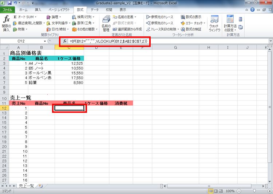This screenshot has width=273, height=194.
Task: Click Remove Arrows (トレース矢印の削除)
Action: (x=162, y=29)
